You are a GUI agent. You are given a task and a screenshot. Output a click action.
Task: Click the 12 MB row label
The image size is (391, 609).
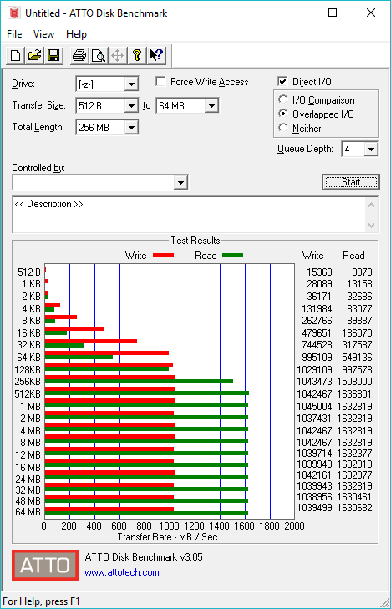pos(28,454)
